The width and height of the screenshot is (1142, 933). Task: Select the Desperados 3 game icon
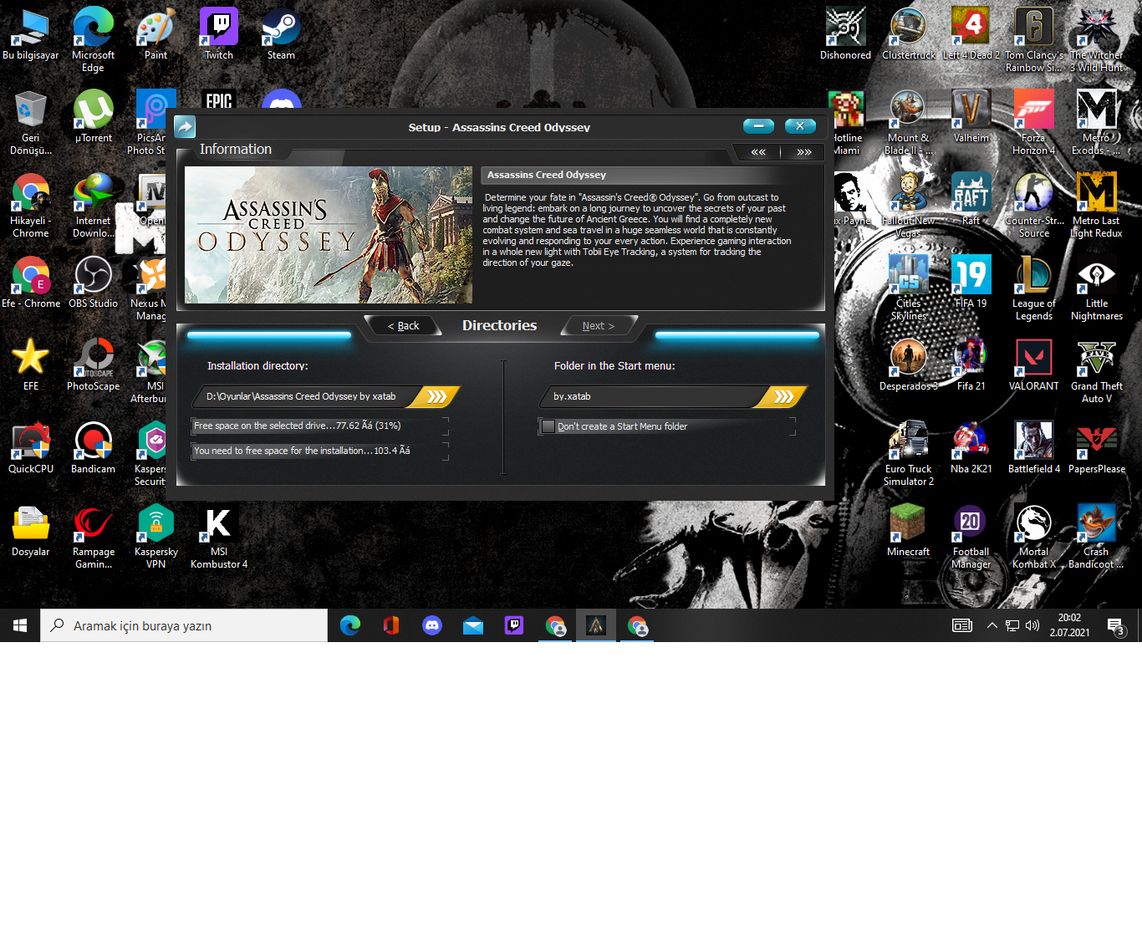point(909,365)
